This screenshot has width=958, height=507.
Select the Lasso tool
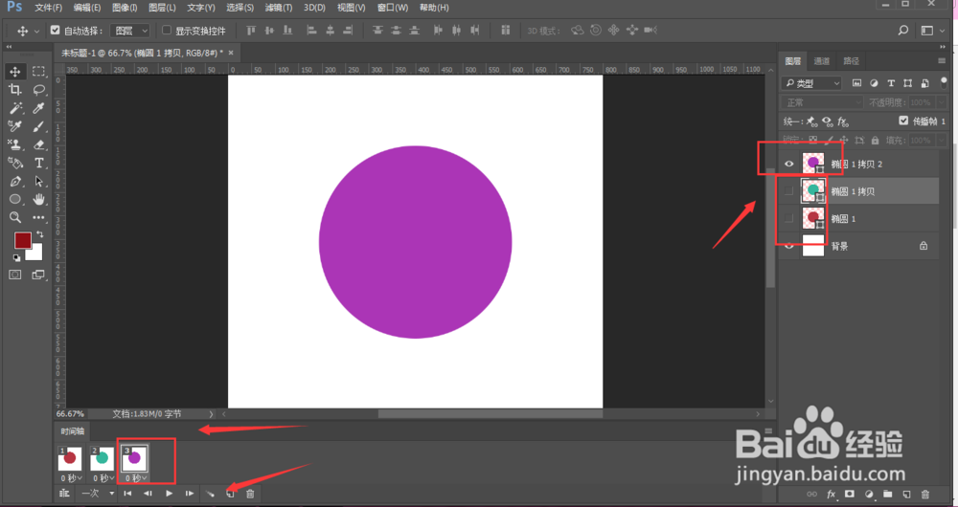coord(38,90)
